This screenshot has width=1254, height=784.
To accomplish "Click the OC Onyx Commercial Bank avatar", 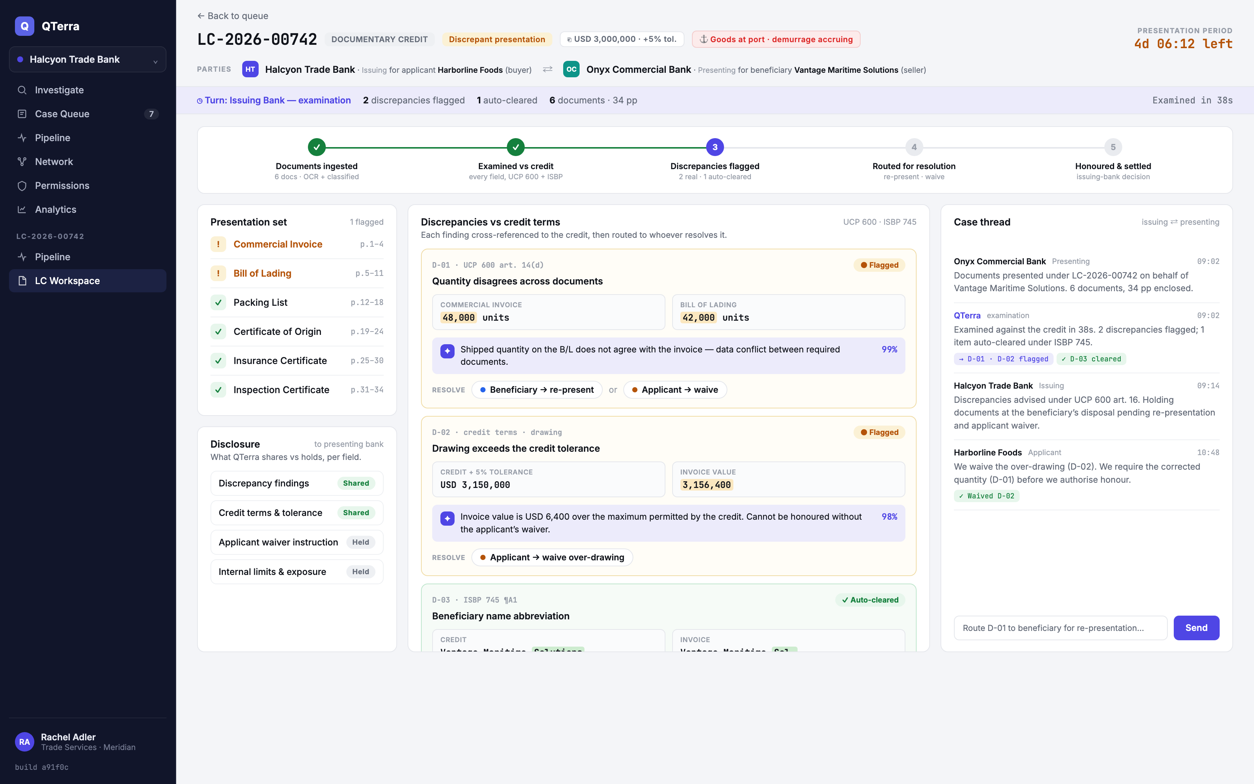I will [571, 69].
